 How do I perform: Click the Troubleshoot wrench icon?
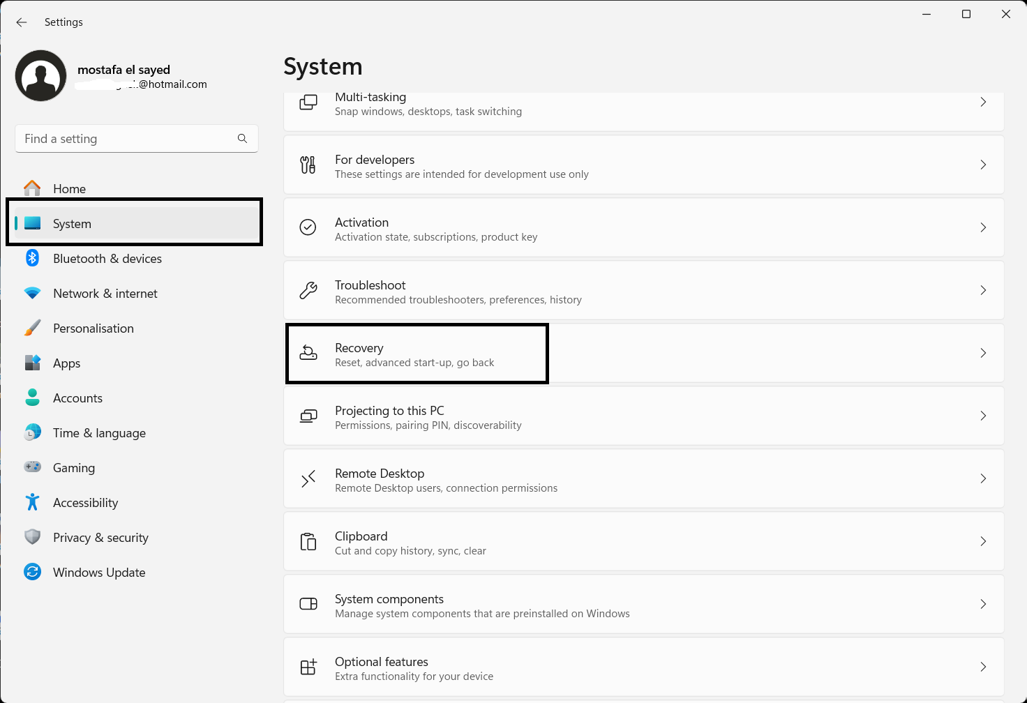[x=308, y=290]
